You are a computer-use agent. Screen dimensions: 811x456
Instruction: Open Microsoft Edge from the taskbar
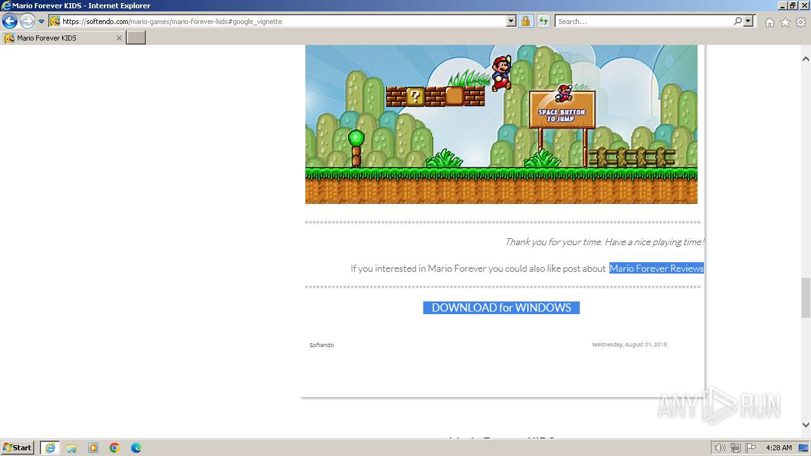tap(136, 448)
